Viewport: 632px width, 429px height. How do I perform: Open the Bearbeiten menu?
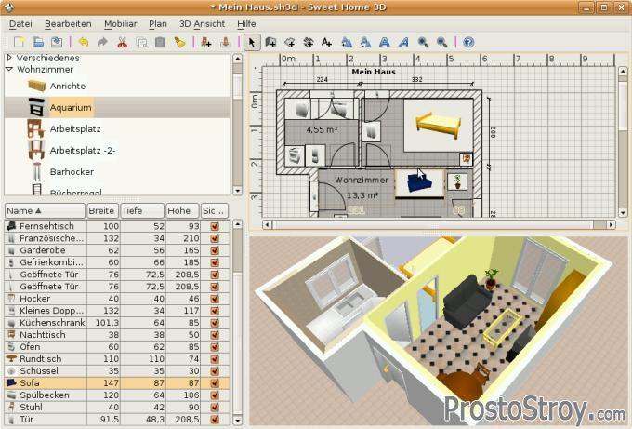click(68, 24)
